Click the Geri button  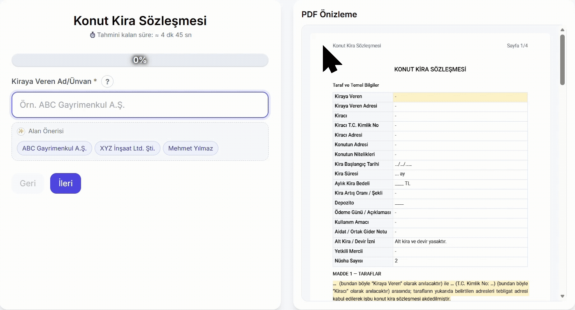pos(28,183)
